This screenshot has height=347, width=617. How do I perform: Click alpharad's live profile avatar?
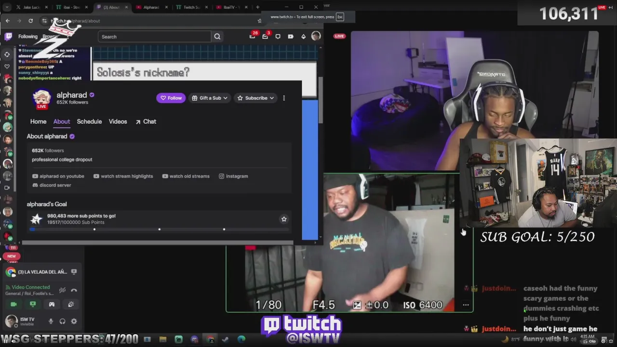coord(42,98)
